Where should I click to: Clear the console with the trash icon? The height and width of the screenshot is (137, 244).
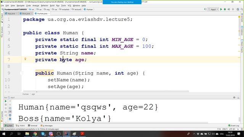click(10, 119)
